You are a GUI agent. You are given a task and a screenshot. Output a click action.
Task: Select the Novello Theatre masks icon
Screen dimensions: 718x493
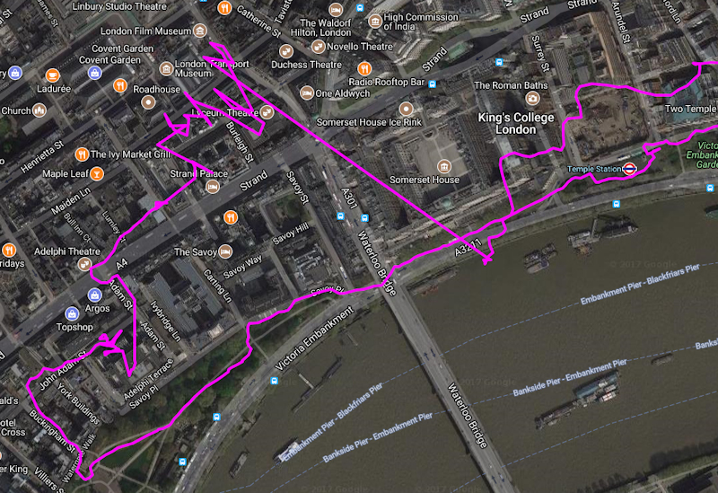coord(318,47)
